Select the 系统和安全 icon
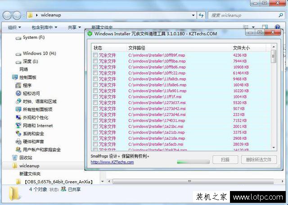 pos(18,133)
